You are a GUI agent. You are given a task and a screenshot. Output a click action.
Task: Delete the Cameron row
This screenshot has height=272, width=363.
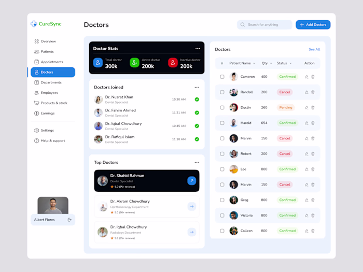point(313,77)
